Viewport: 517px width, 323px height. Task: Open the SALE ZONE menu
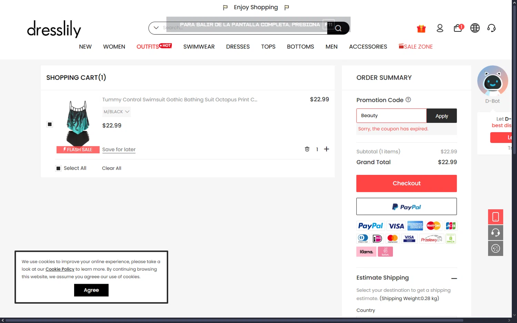(x=416, y=46)
